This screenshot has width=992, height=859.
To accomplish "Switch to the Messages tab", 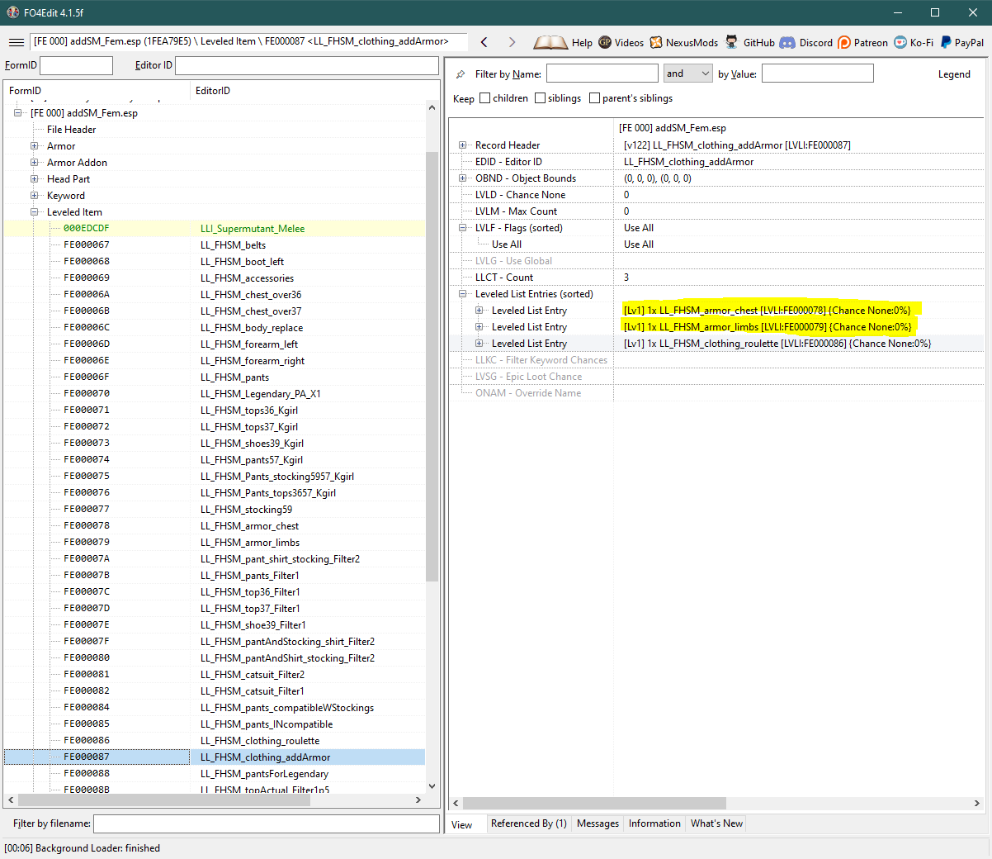I will point(598,823).
